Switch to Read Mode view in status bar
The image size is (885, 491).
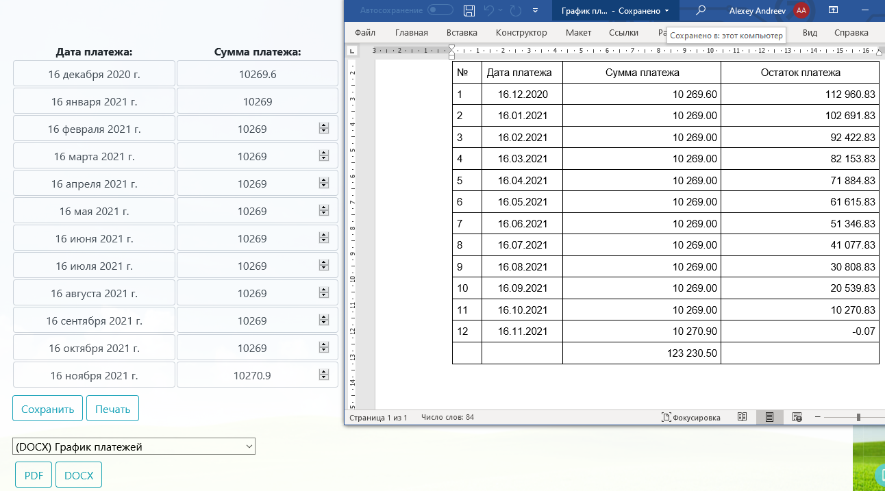pyautogui.click(x=742, y=417)
